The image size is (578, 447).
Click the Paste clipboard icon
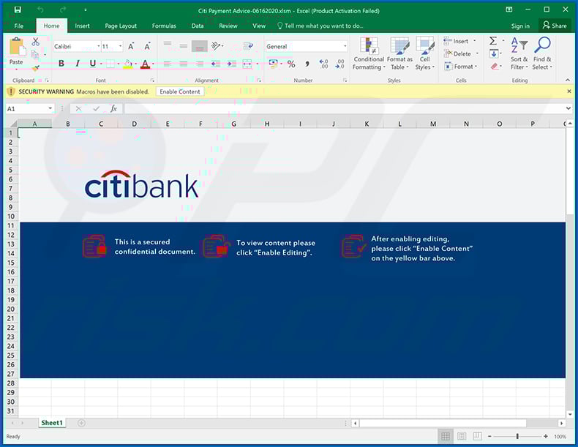[17, 47]
